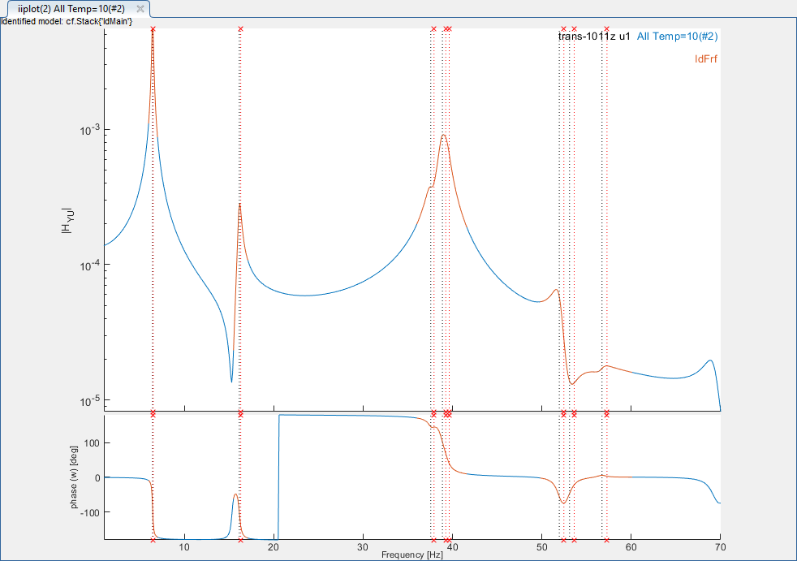The width and height of the screenshot is (797, 561).
Task: Click the orange resonance peak near 39 Hz
Action: tap(444, 136)
